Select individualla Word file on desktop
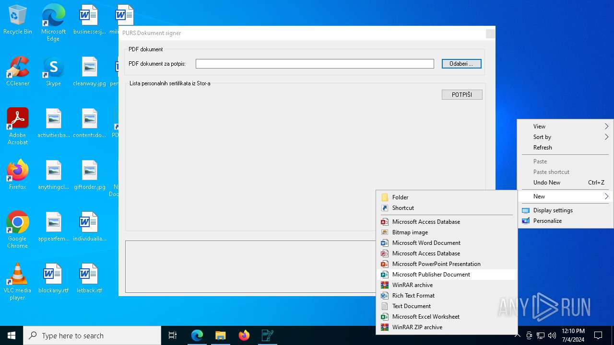Screen dimensions: 614x345 (89, 227)
